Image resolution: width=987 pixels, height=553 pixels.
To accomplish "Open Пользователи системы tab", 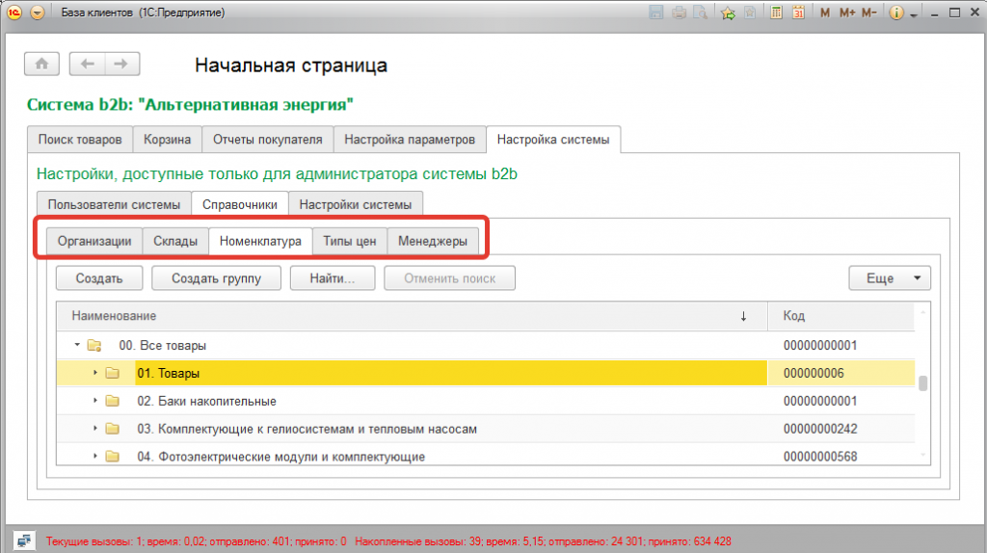I will coord(114,204).
